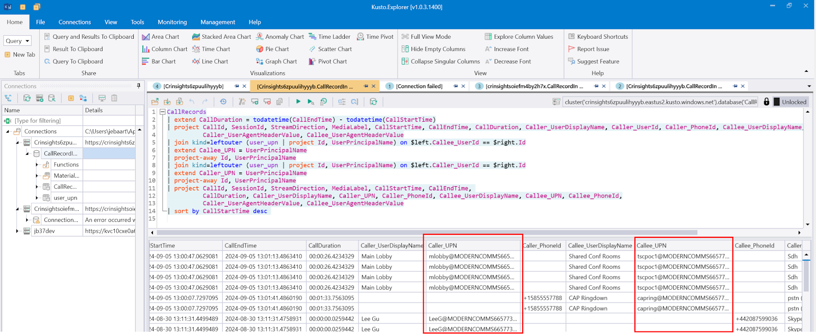Click the orange plus Add group icon

pyautogui.click(x=71, y=98)
